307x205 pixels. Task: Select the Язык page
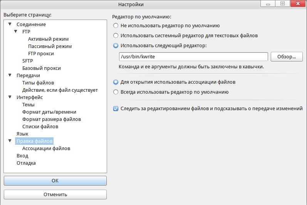coord(22,134)
